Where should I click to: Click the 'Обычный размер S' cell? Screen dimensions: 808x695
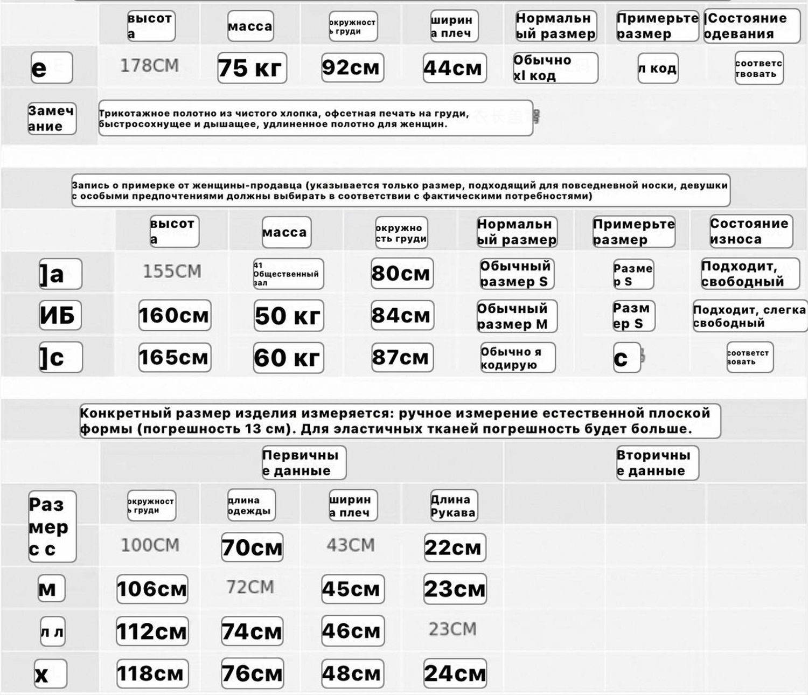(x=517, y=274)
